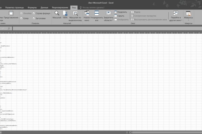Switch to Формулы tab
Viewport: 202px width, 134px height.
(x=32, y=8)
